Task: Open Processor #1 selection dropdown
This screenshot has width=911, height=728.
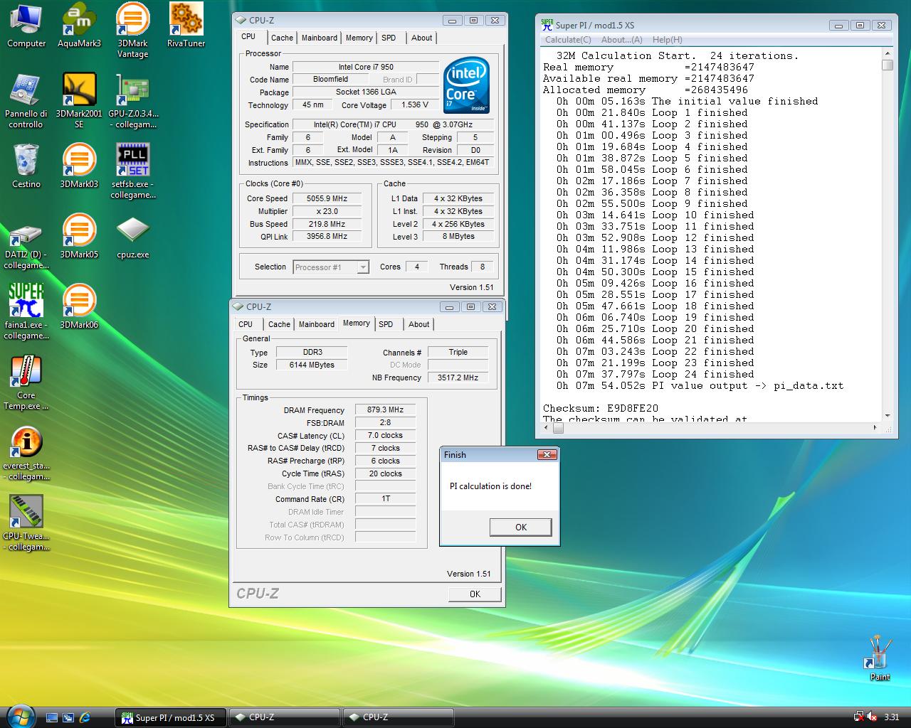Action: pyautogui.click(x=331, y=267)
